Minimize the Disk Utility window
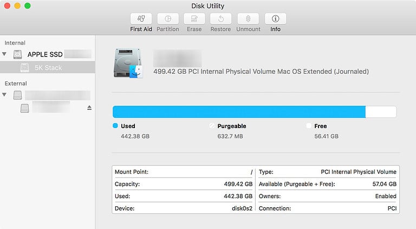The width and height of the screenshot is (416, 229). pos(17,5)
